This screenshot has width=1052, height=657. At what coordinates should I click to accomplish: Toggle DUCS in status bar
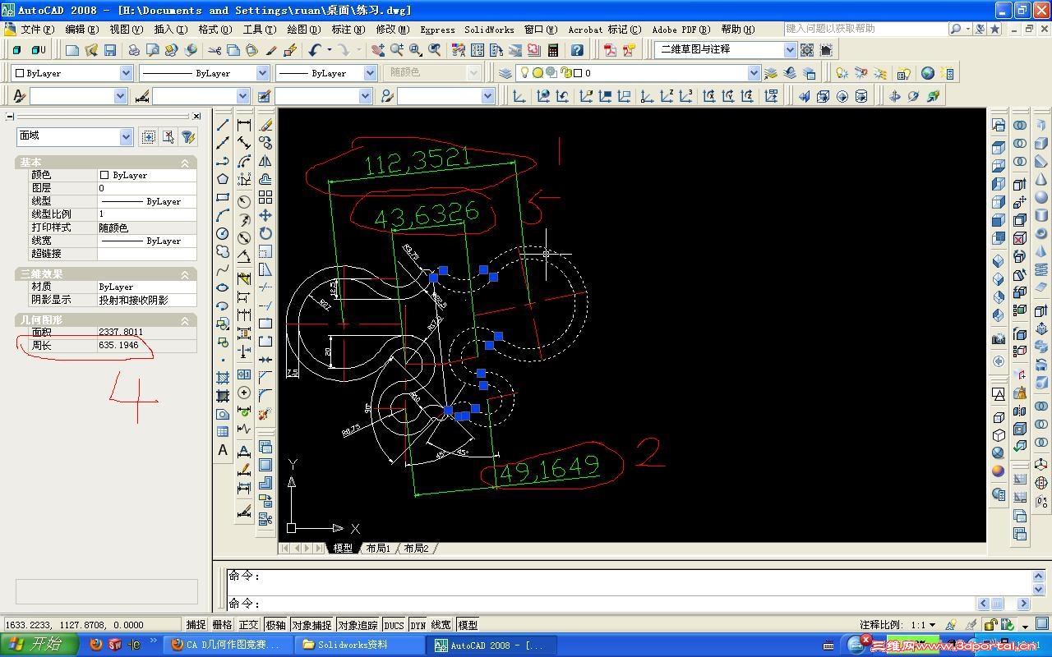coord(394,625)
